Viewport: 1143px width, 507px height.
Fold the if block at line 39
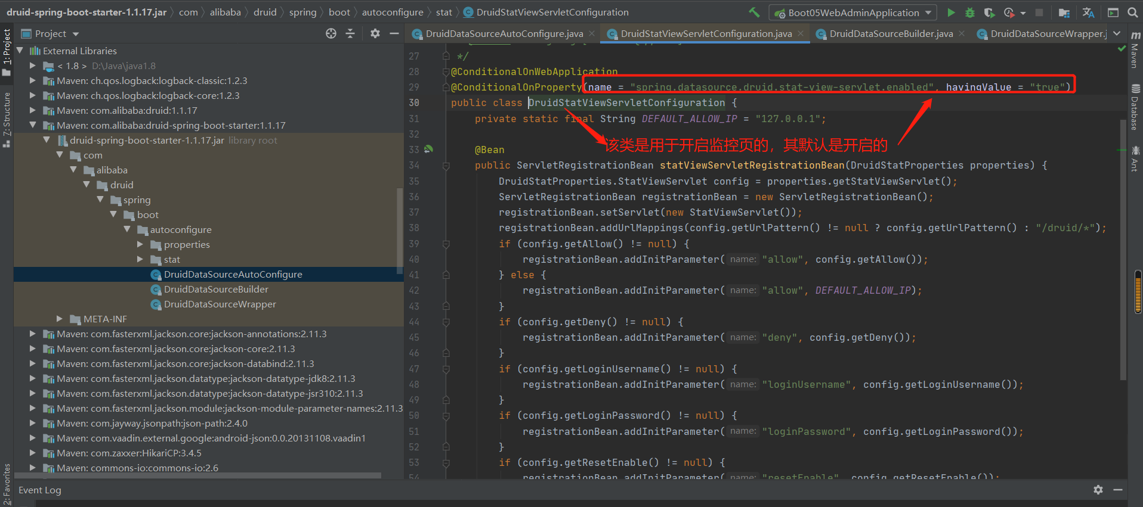tap(446, 244)
